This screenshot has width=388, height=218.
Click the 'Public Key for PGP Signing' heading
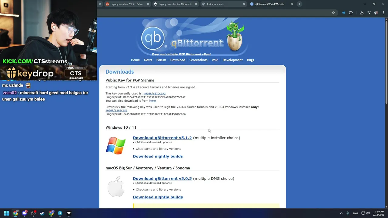pyautogui.click(x=130, y=80)
